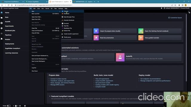Open the Edit menu
This screenshot has height=107, width=191.
[34, 9]
